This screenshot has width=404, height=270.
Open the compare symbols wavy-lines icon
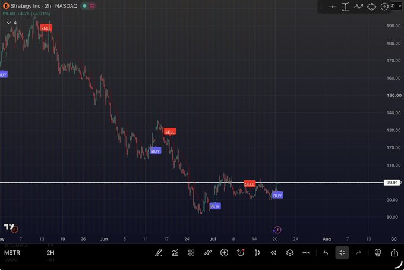click(x=208, y=253)
